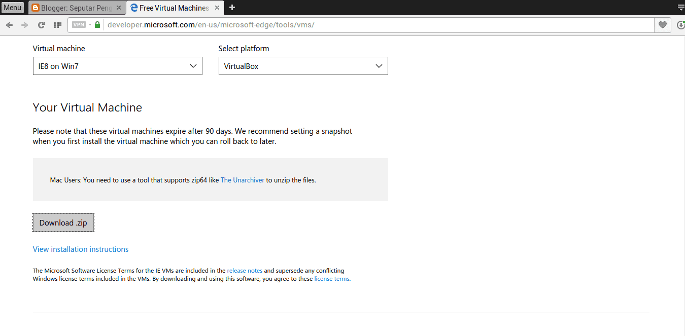Open View installation instructions link
The width and height of the screenshot is (685, 336).
pos(81,249)
